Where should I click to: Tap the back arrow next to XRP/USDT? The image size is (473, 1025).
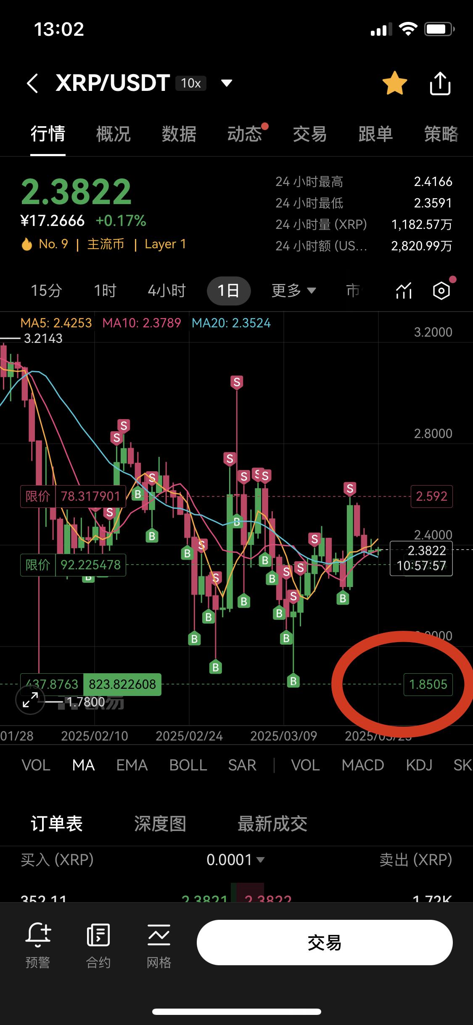[32, 83]
